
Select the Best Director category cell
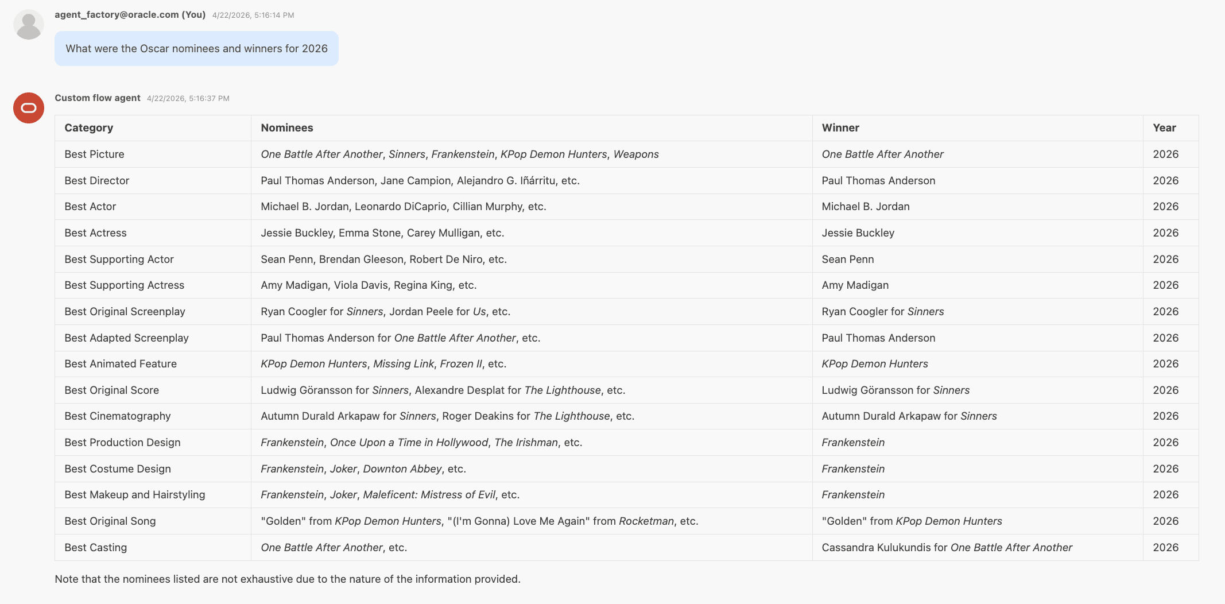153,181
